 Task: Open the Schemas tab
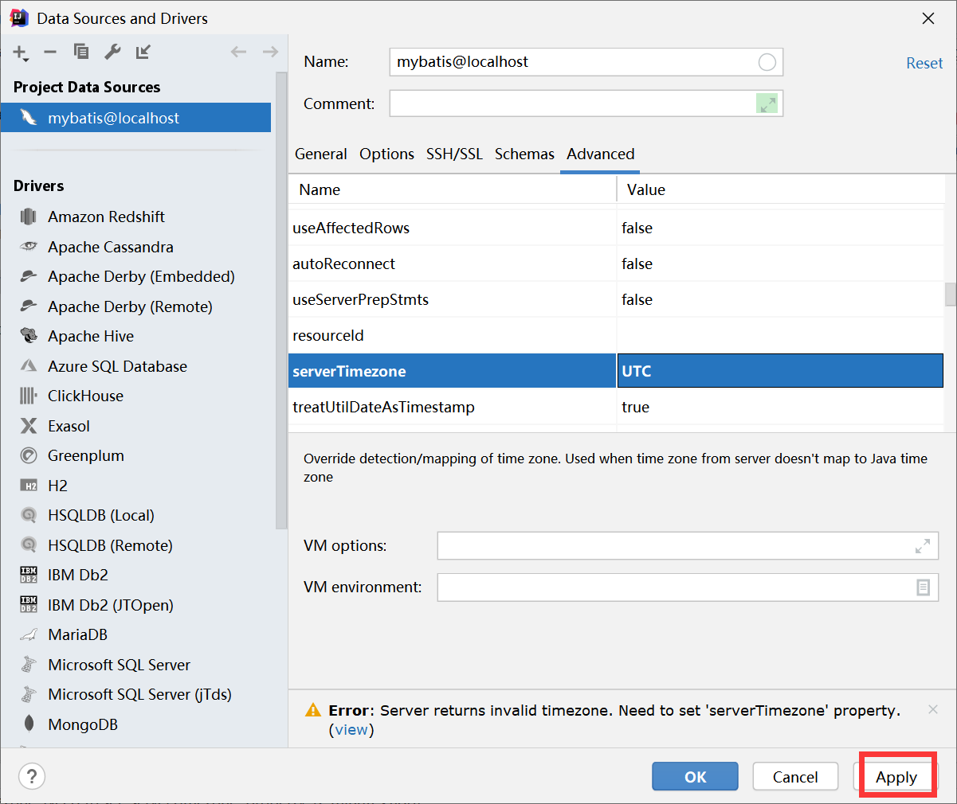pyautogui.click(x=524, y=154)
